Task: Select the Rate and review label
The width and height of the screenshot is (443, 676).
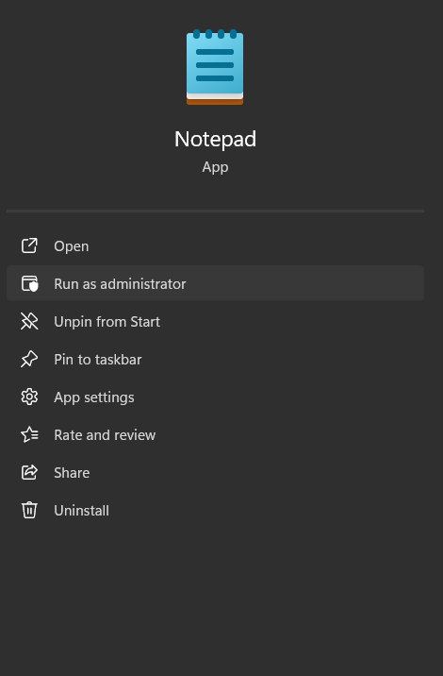Action: coord(105,435)
